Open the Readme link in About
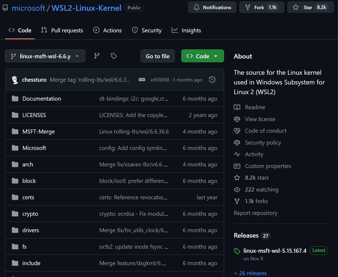Viewport: 338px width, 277px height. 250,107
